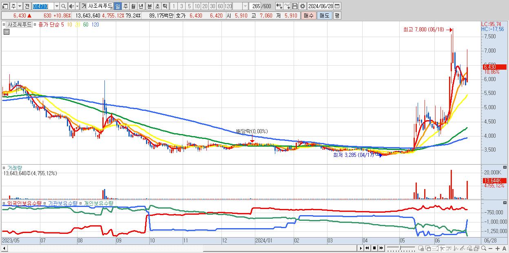Select the 일 daily chart period
This screenshot has width=509, height=253.
click(117, 6)
